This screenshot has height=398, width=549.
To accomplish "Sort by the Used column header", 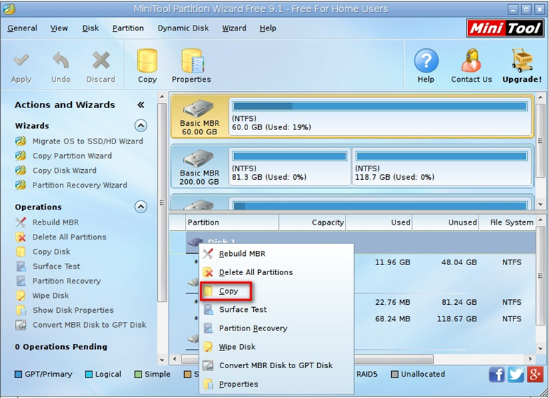I will coord(379,222).
